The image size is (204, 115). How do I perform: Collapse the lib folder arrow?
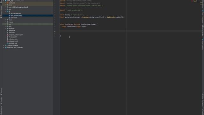[x=5, y=11]
